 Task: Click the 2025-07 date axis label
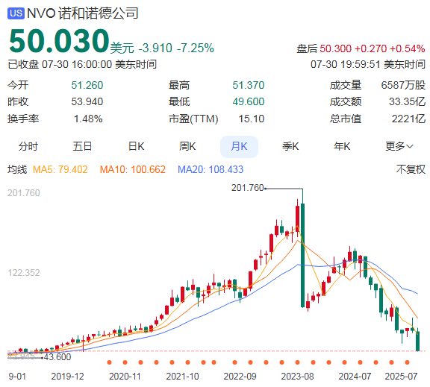pos(401,377)
